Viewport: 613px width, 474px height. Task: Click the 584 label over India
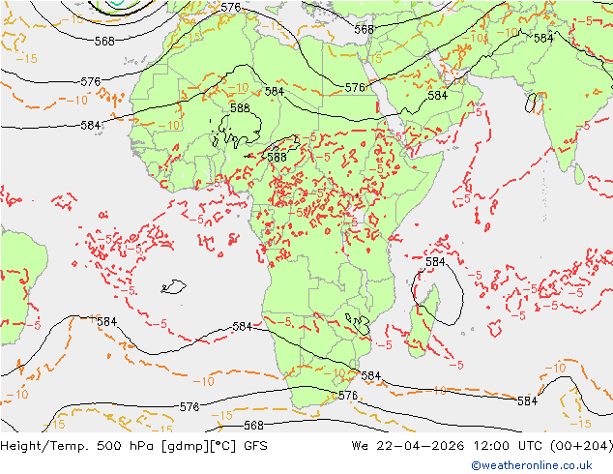point(543,38)
